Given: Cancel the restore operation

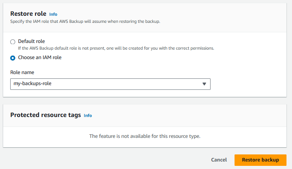Looking at the screenshot, I should [219, 160].
